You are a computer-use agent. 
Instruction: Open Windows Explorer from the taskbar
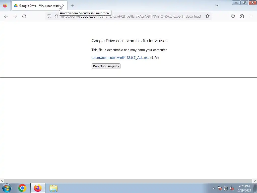pos(53,188)
